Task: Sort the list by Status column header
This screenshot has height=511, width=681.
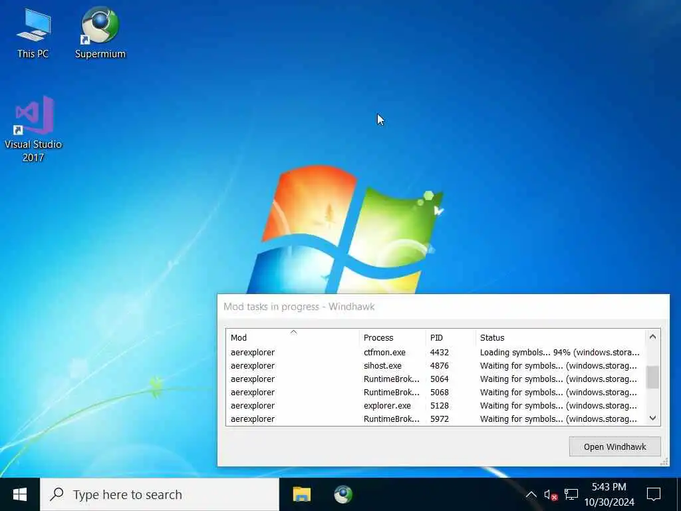Action: pos(560,337)
